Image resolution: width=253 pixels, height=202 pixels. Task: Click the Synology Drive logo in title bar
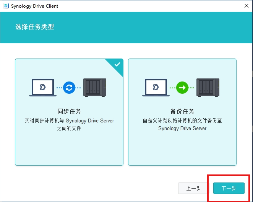(x=6, y=6)
